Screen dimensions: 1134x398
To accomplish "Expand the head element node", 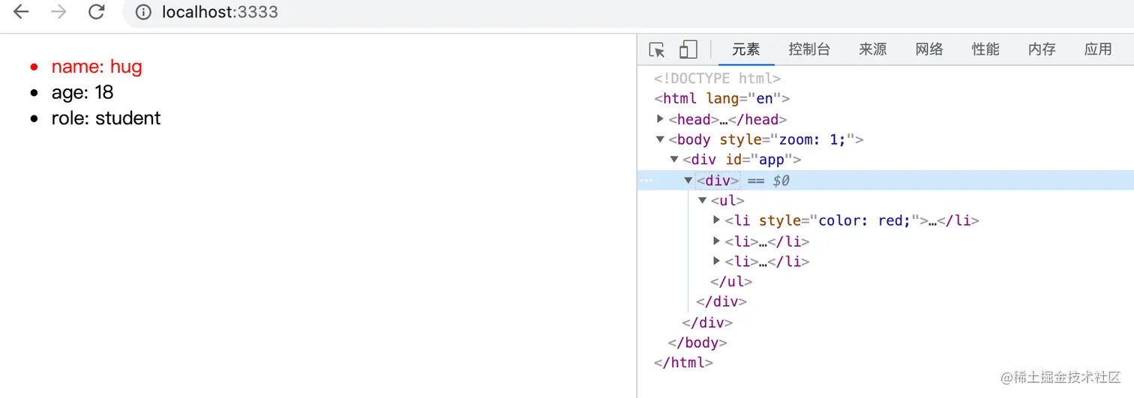I will tap(660, 118).
